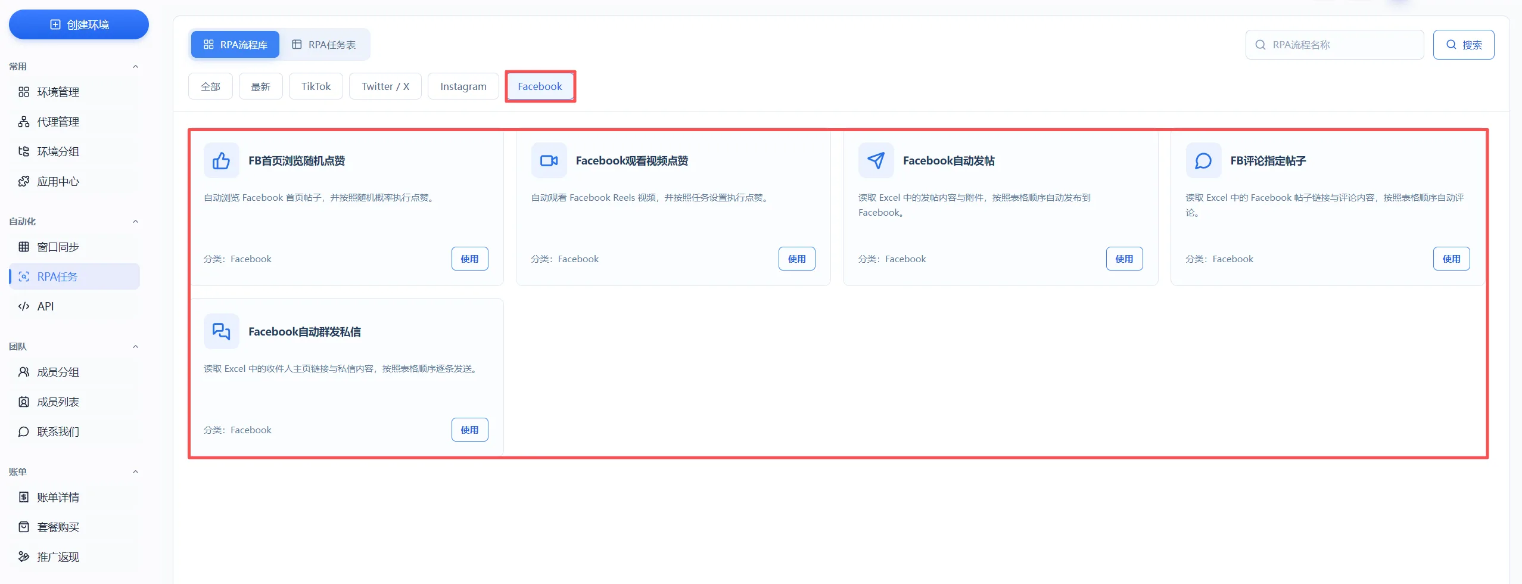
Task: Click the FB首页浏览随机点赞 card title
Action: pyautogui.click(x=297, y=161)
